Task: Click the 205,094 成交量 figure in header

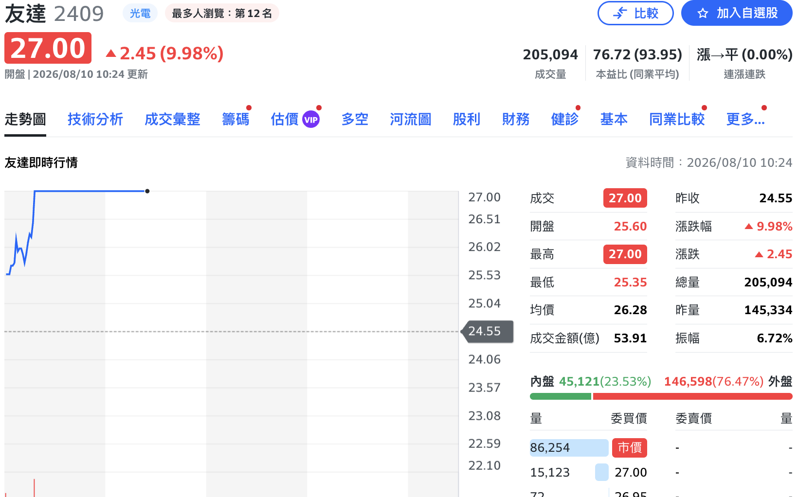Action: [550, 54]
